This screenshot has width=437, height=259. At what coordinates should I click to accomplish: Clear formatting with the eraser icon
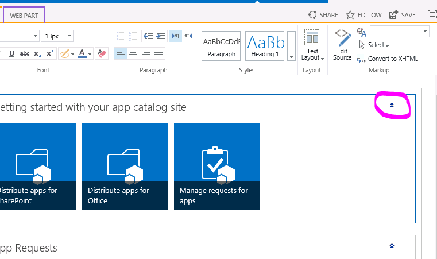[102, 53]
